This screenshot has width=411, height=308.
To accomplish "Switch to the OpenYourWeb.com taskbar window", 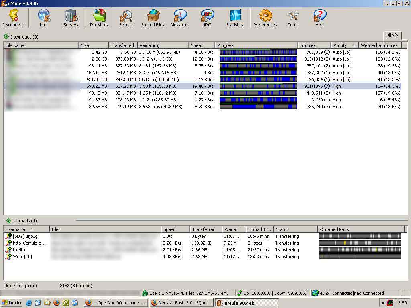I will pos(116,303).
